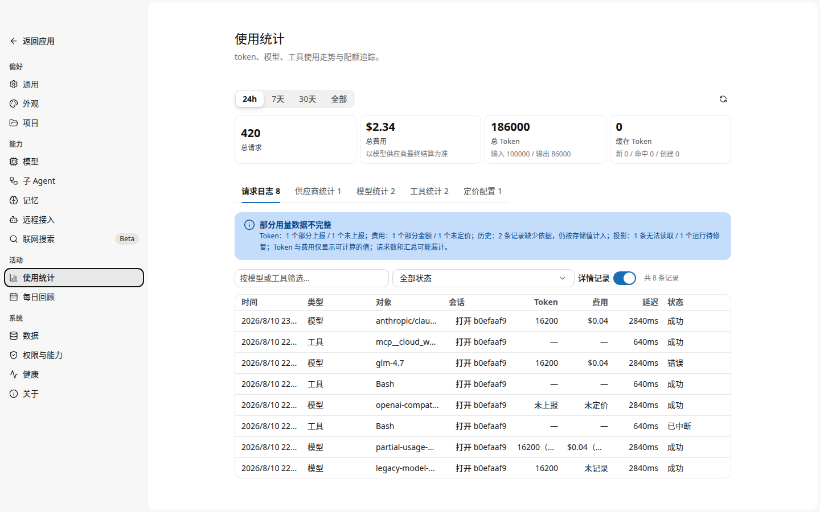Click the 通用 gear icon

pos(14,84)
